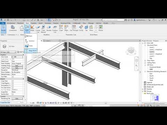Open the Bolts split button dropdown
This screenshot has width=167, height=125.
tap(27, 32)
